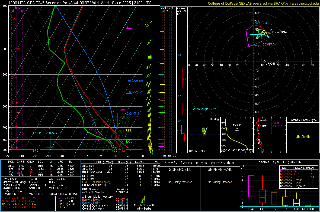
Task: Click the SARS - Sounding Analogue System header
Action: point(200,163)
